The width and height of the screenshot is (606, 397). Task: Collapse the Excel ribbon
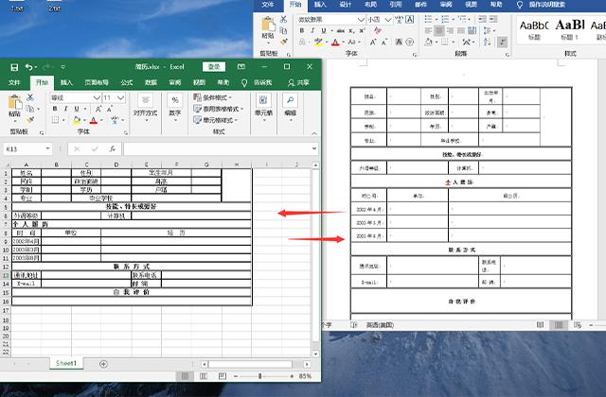click(314, 133)
